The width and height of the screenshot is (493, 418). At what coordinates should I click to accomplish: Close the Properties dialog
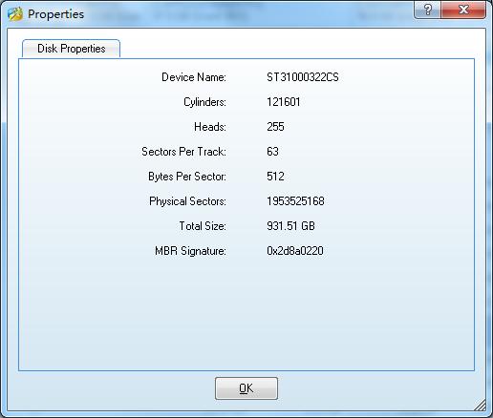(463, 10)
